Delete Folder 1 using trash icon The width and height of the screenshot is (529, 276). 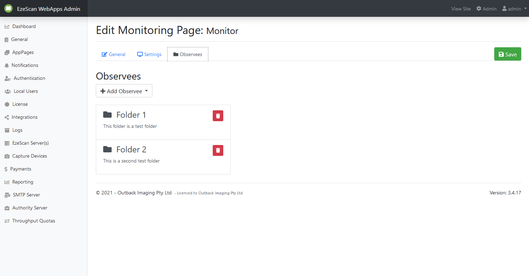pyautogui.click(x=218, y=116)
